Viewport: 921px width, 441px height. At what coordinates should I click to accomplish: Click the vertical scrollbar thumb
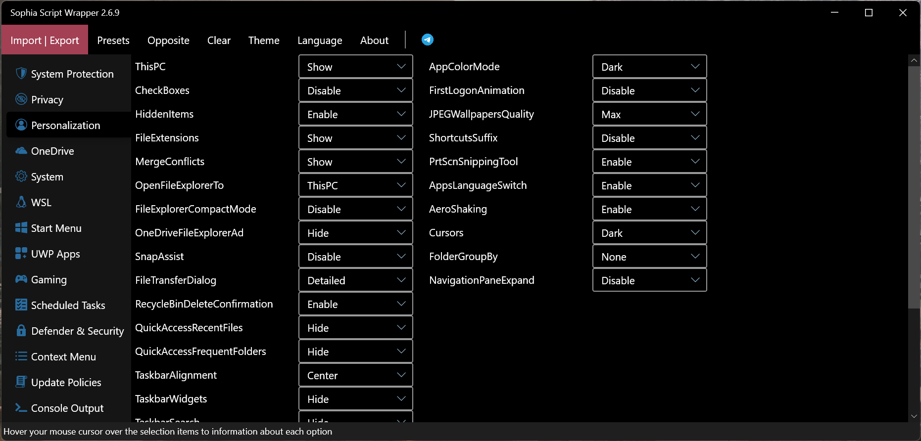click(914, 187)
